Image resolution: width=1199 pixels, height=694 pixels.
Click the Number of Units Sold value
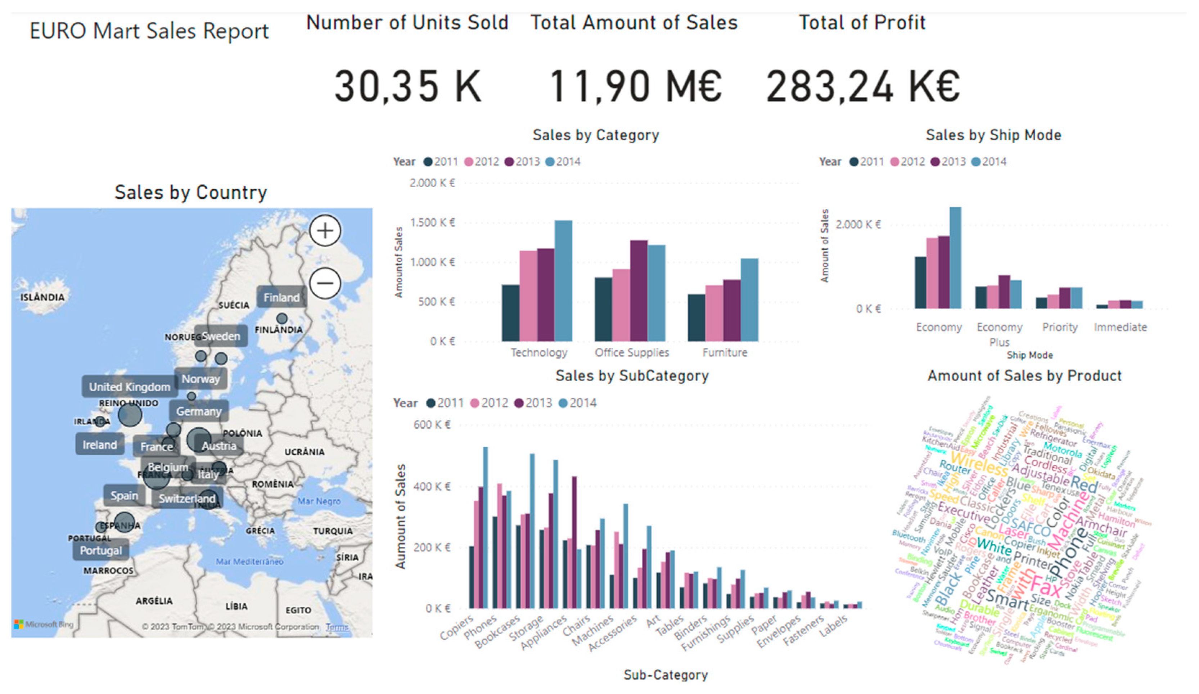pos(408,87)
